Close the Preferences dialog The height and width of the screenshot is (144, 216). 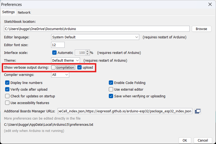(x=210, y=4)
